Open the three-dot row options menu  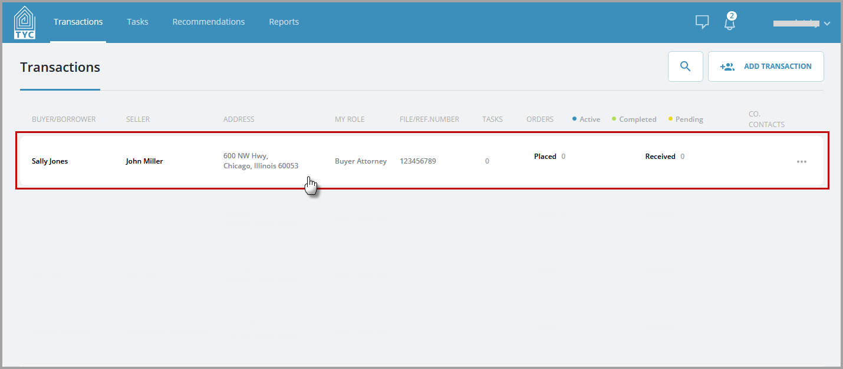(801, 161)
